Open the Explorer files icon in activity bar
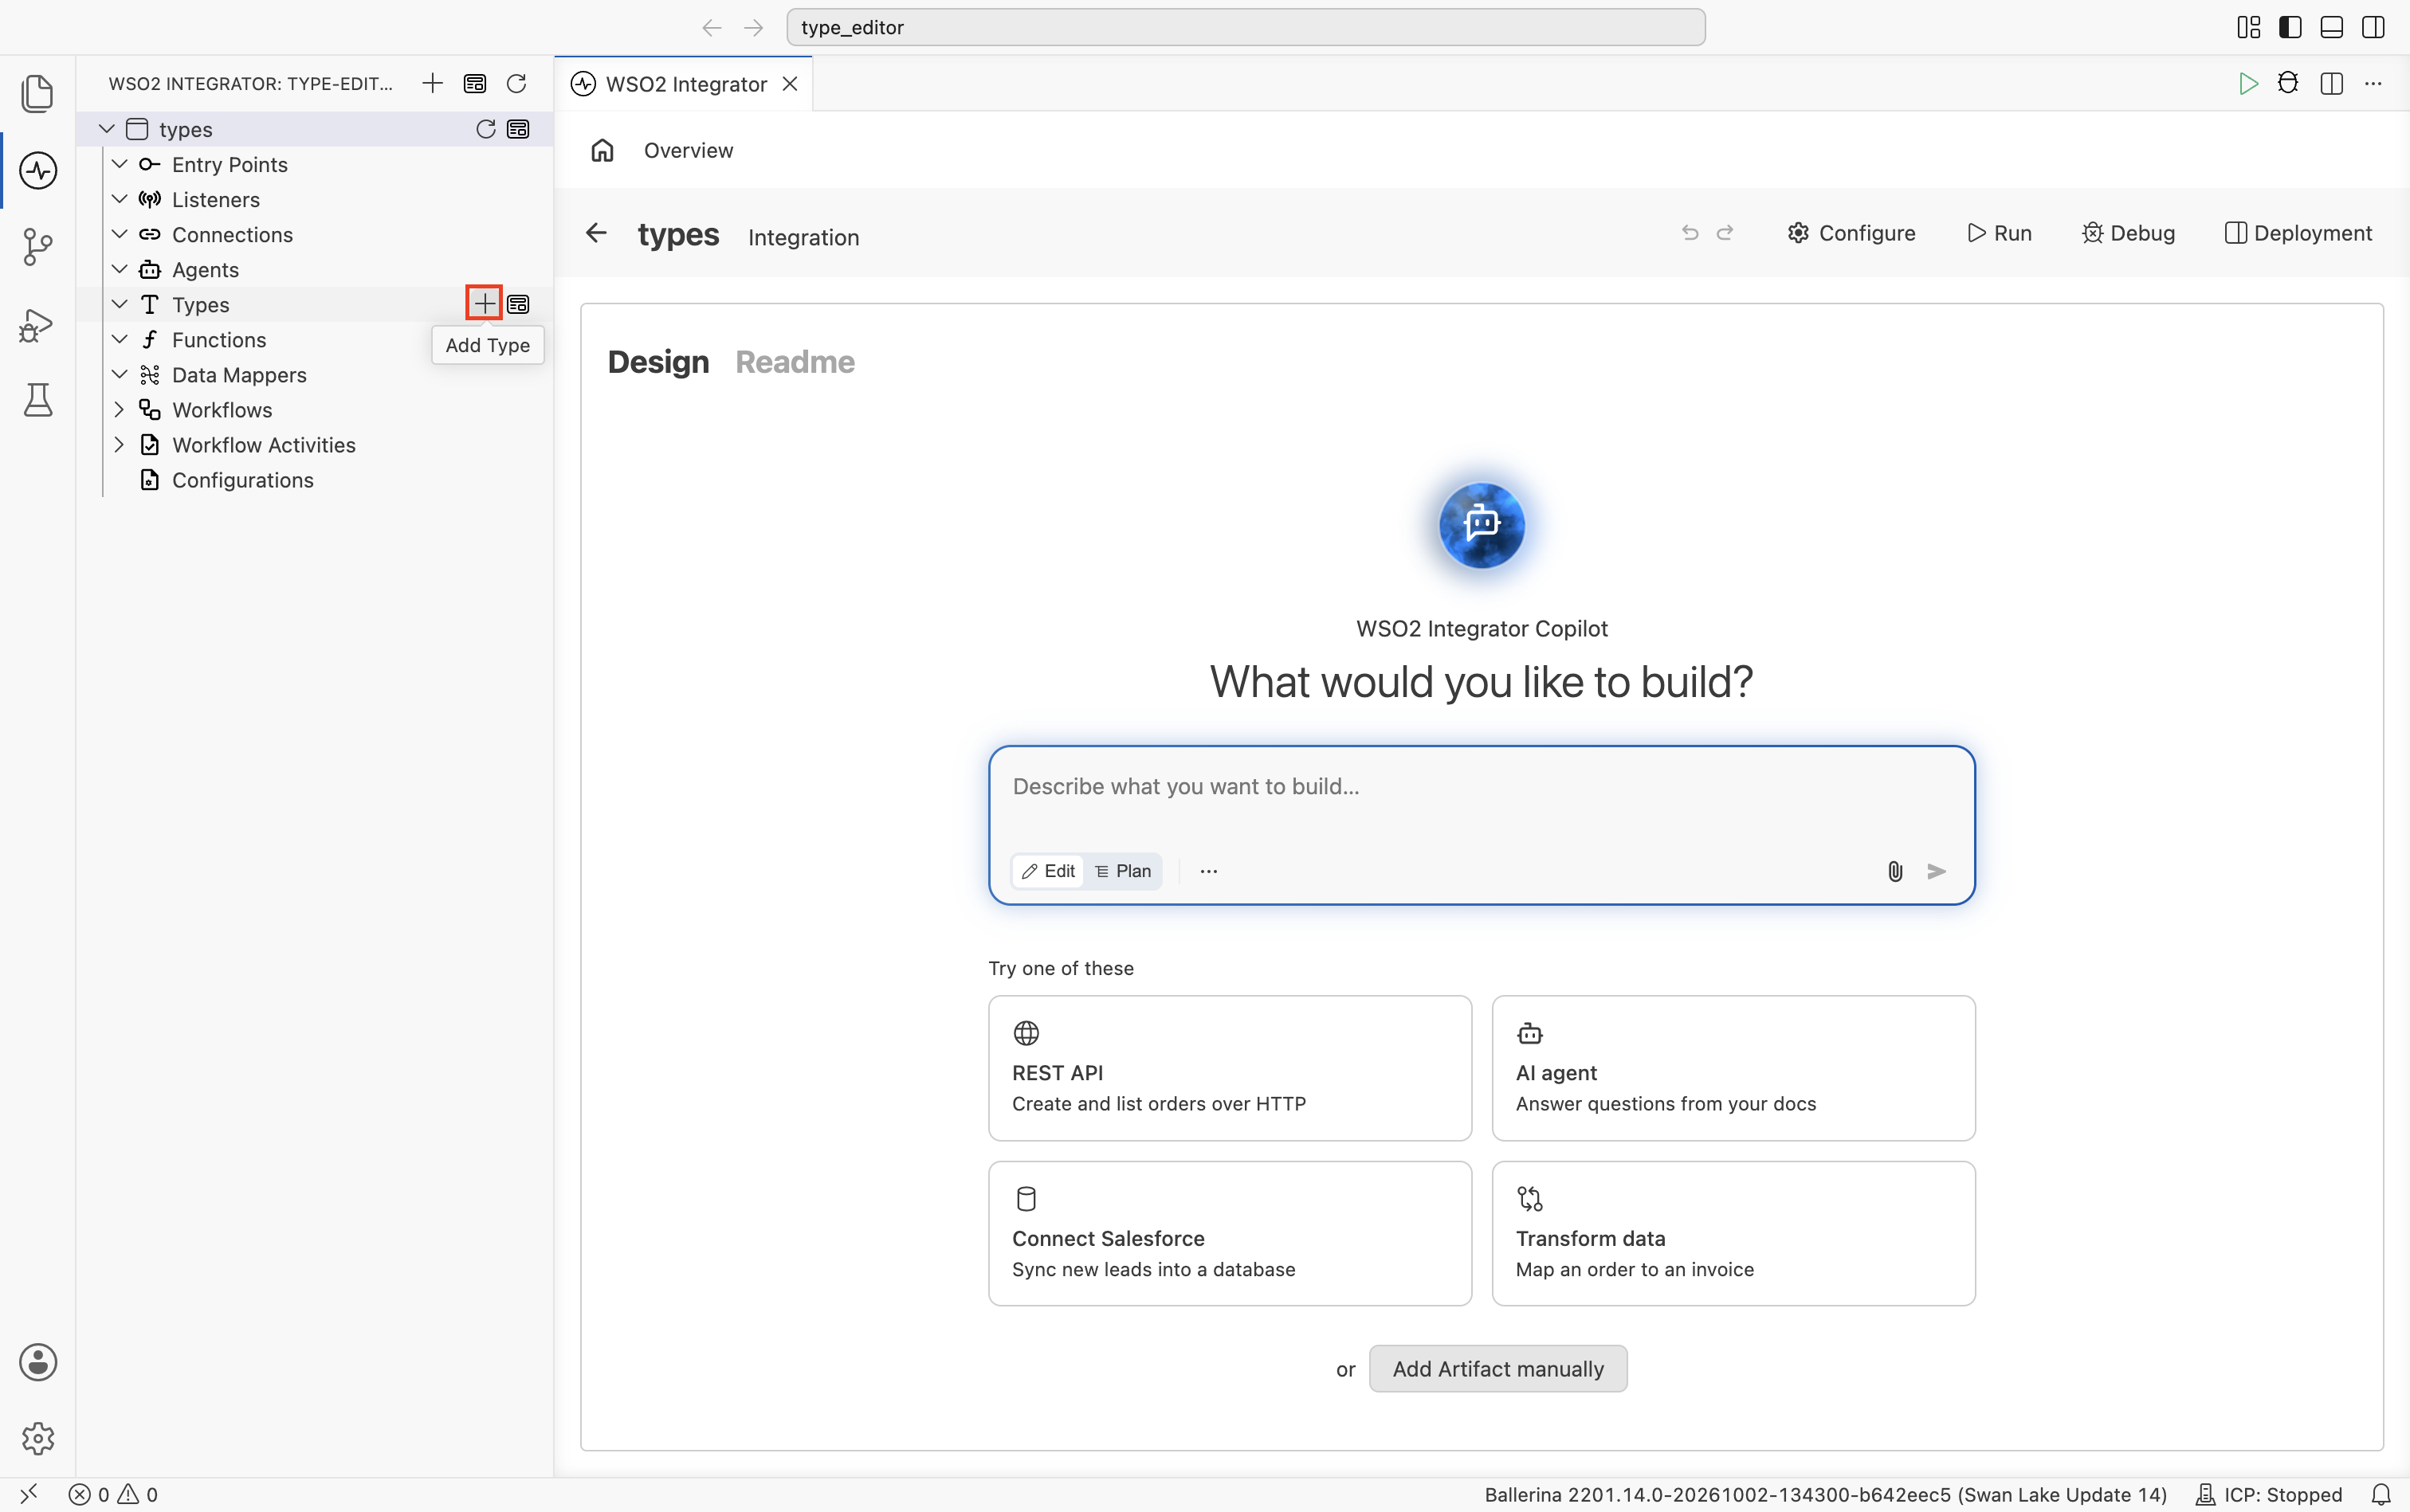Viewport: 2410px width, 1512px height. click(x=37, y=93)
